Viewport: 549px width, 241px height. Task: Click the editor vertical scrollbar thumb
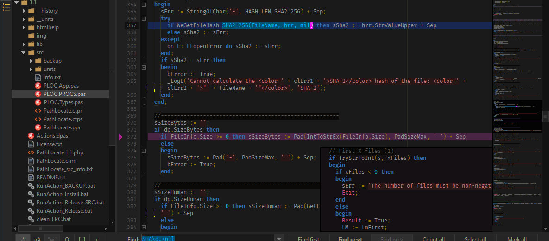coord(545,116)
